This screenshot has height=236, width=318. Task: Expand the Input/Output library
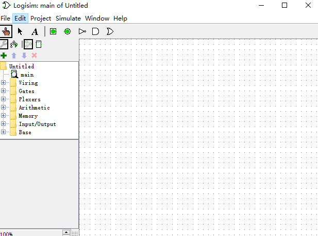click(3, 124)
